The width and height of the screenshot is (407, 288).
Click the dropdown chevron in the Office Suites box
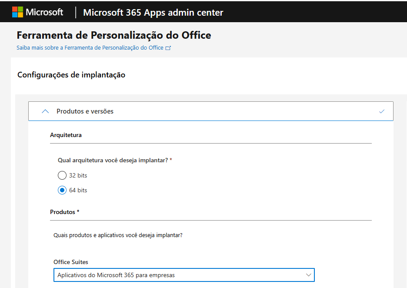click(307, 275)
